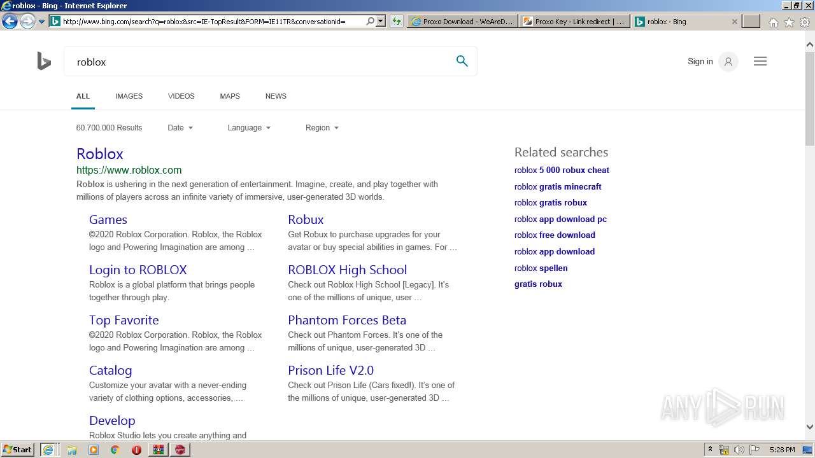Open the Bing hamburger menu
This screenshot has height=458, width=815.
click(x=760, y=62)
